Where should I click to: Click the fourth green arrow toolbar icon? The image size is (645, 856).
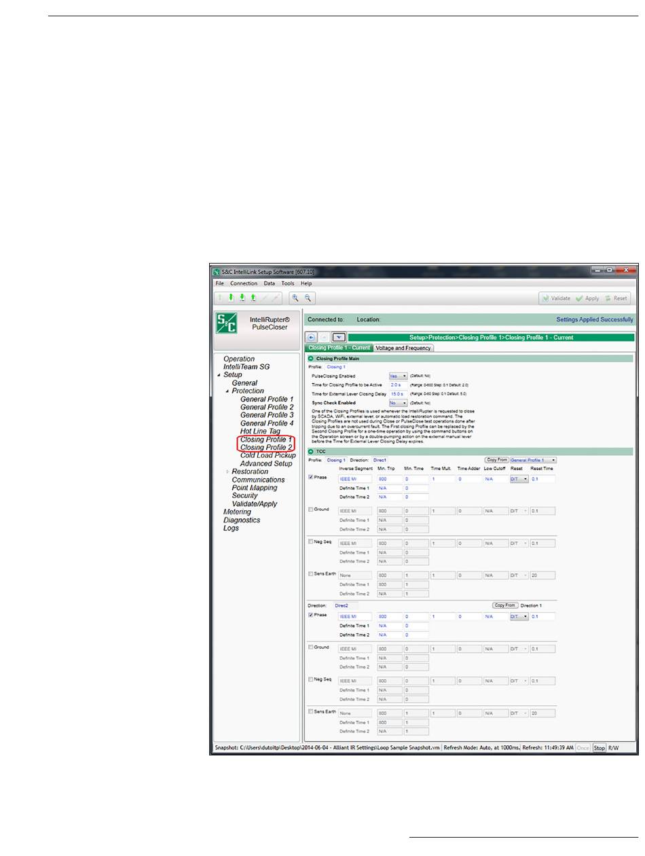[x=253, y=298]
